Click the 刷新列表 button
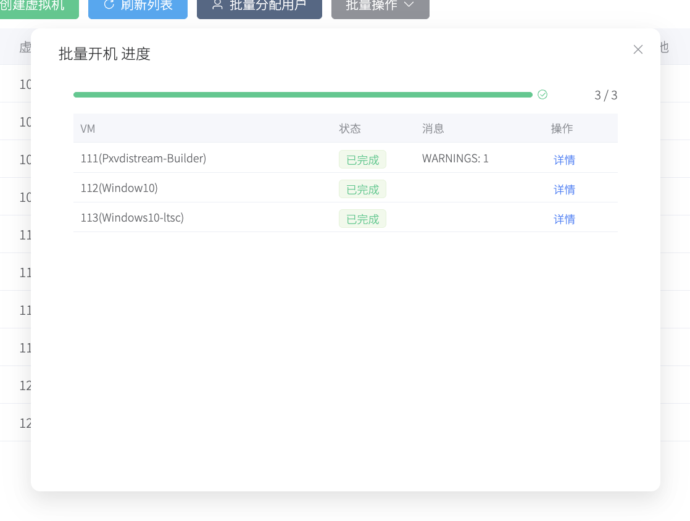The image size is (690, 521). pos(138,6)
